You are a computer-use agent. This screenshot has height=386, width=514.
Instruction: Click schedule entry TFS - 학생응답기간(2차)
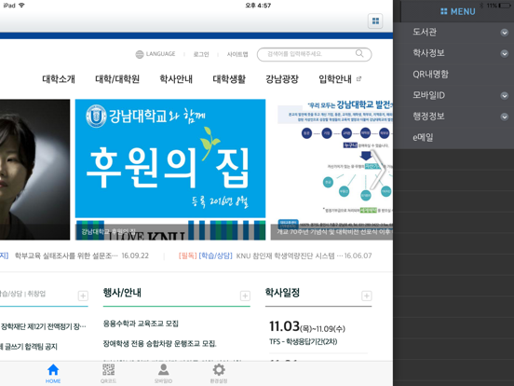tap(304, 341)
